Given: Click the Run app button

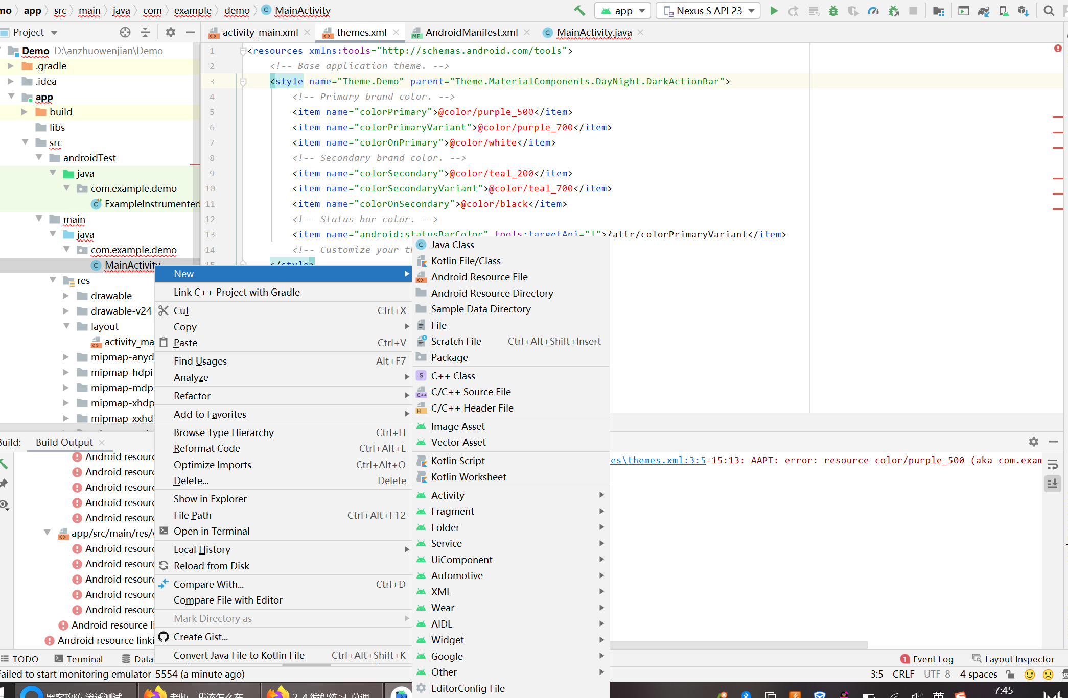Looking at the screenshot, I should (x=773, y=12).
